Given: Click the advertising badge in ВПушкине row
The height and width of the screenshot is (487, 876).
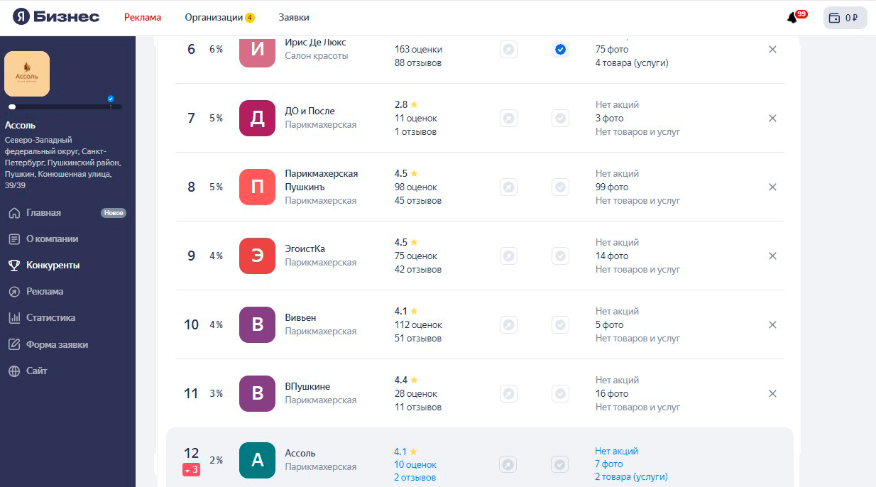Looking at the screenshot, I should pyautogui.click(x=508, y=393).
